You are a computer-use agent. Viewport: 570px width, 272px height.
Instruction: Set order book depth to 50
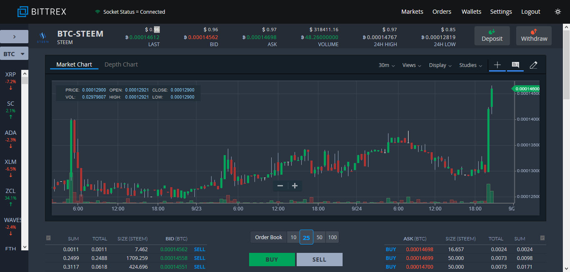click(x=320, y=237)
